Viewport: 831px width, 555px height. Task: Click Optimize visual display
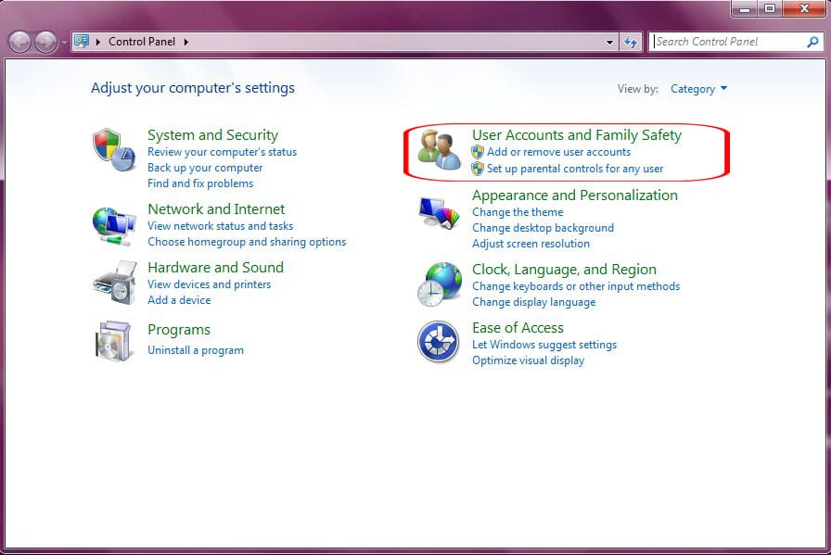[528, 360]
